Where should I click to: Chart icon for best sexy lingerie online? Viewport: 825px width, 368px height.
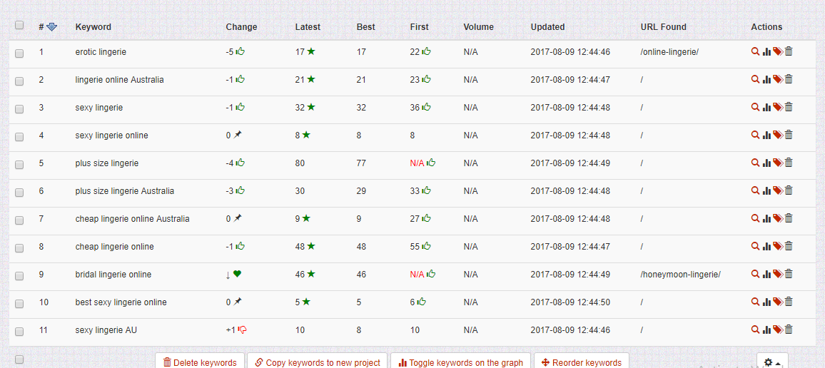(766, 302)
